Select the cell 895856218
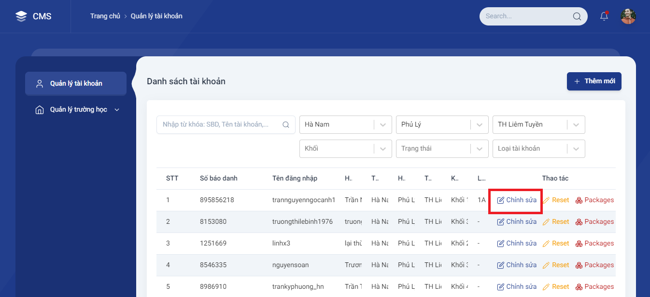Viewport: 650px width, 297px height. pos(217,200)
